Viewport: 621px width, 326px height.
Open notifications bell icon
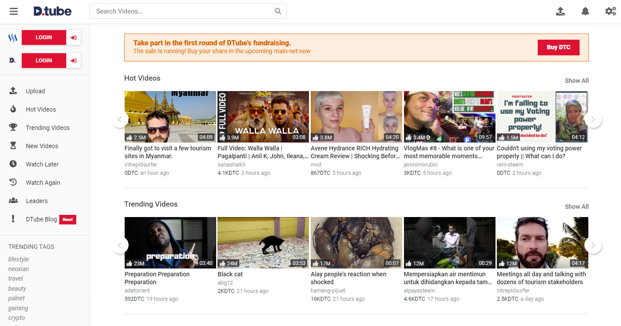[x=585, y=11]
